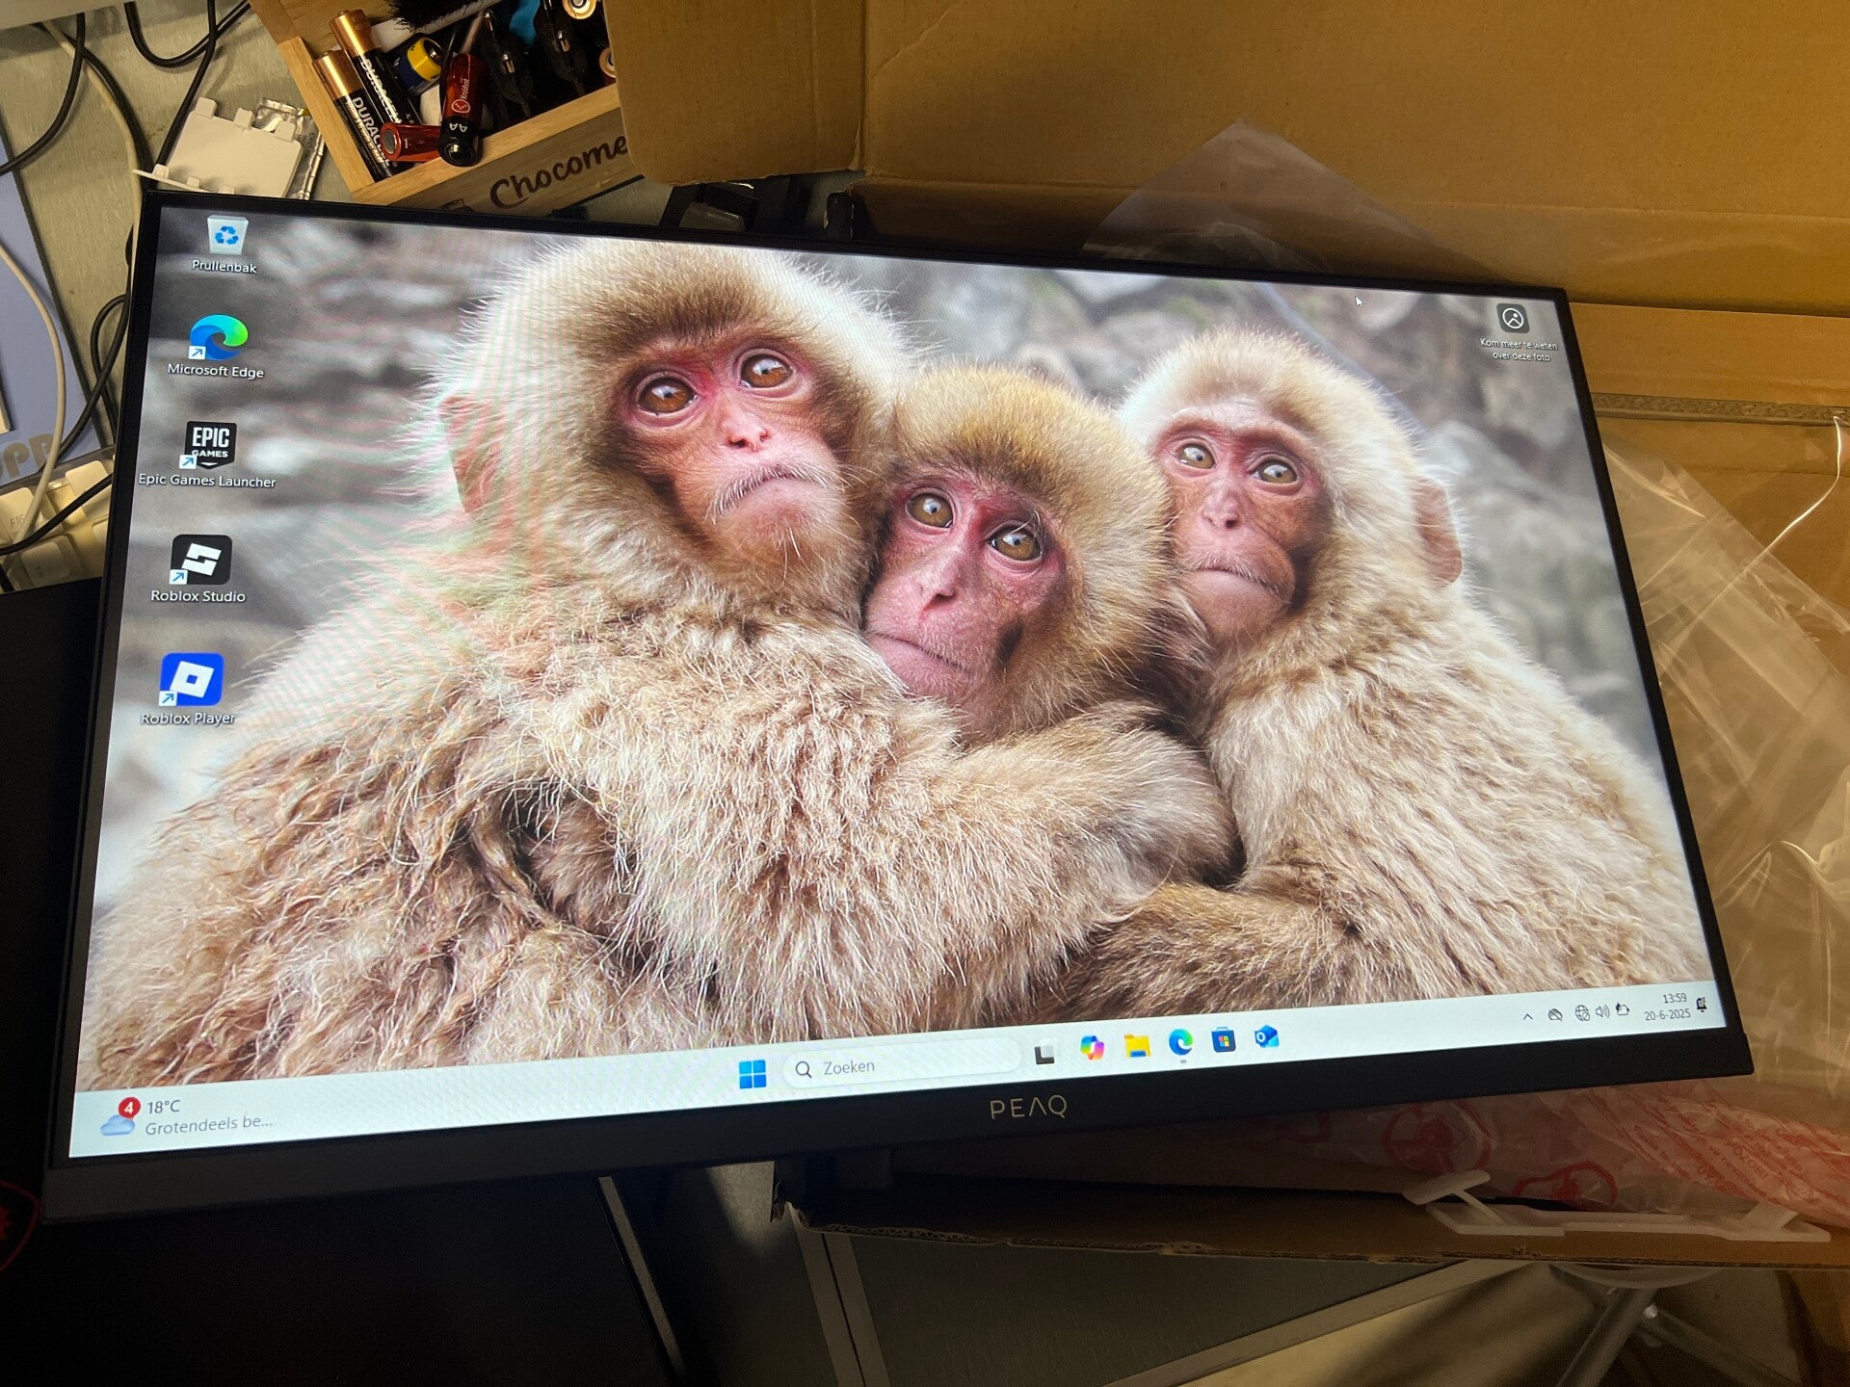Image resolution: width=1850 pixels, height=1387 pixels.
Task: Open the notification bell icon
Action: pos(1703,1004)
